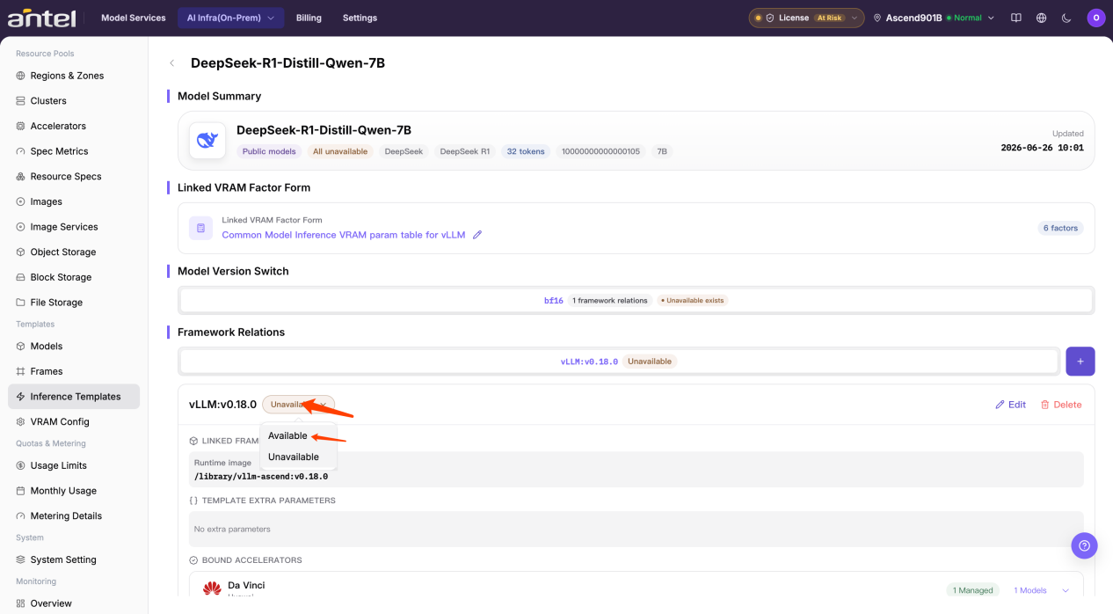1113x614 pixels.
Task: Click the Models sidebar icon
Action: click(x=21, y=347)
